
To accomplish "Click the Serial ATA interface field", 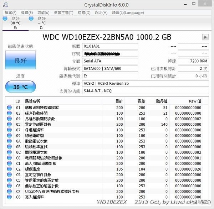I will coord(110,61).
